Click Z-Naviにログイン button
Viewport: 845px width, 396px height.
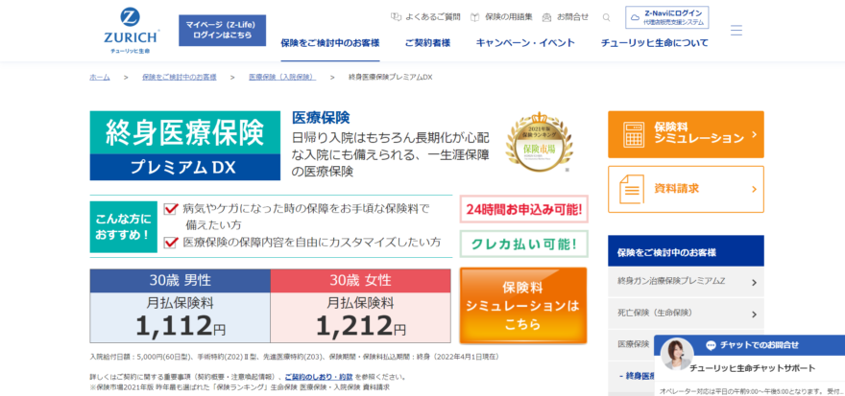click(x=667, y=18)
